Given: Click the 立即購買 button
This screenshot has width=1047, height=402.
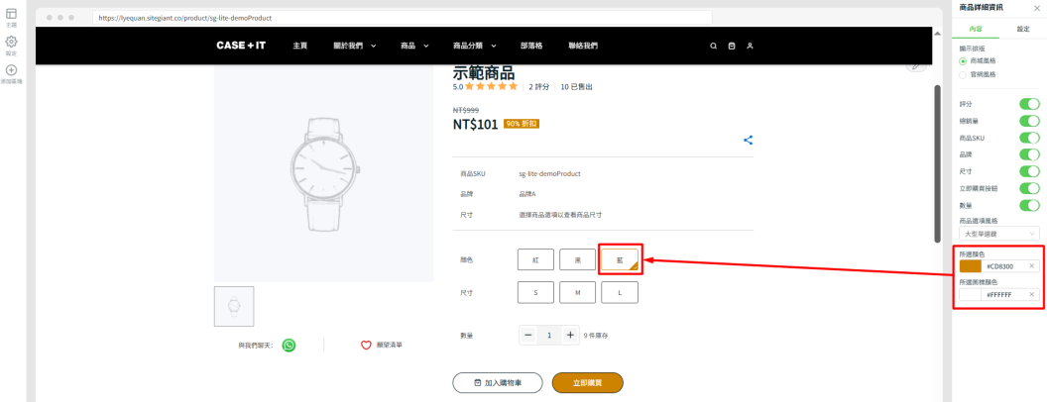Looking at the screenshot, I should point(588,382).
